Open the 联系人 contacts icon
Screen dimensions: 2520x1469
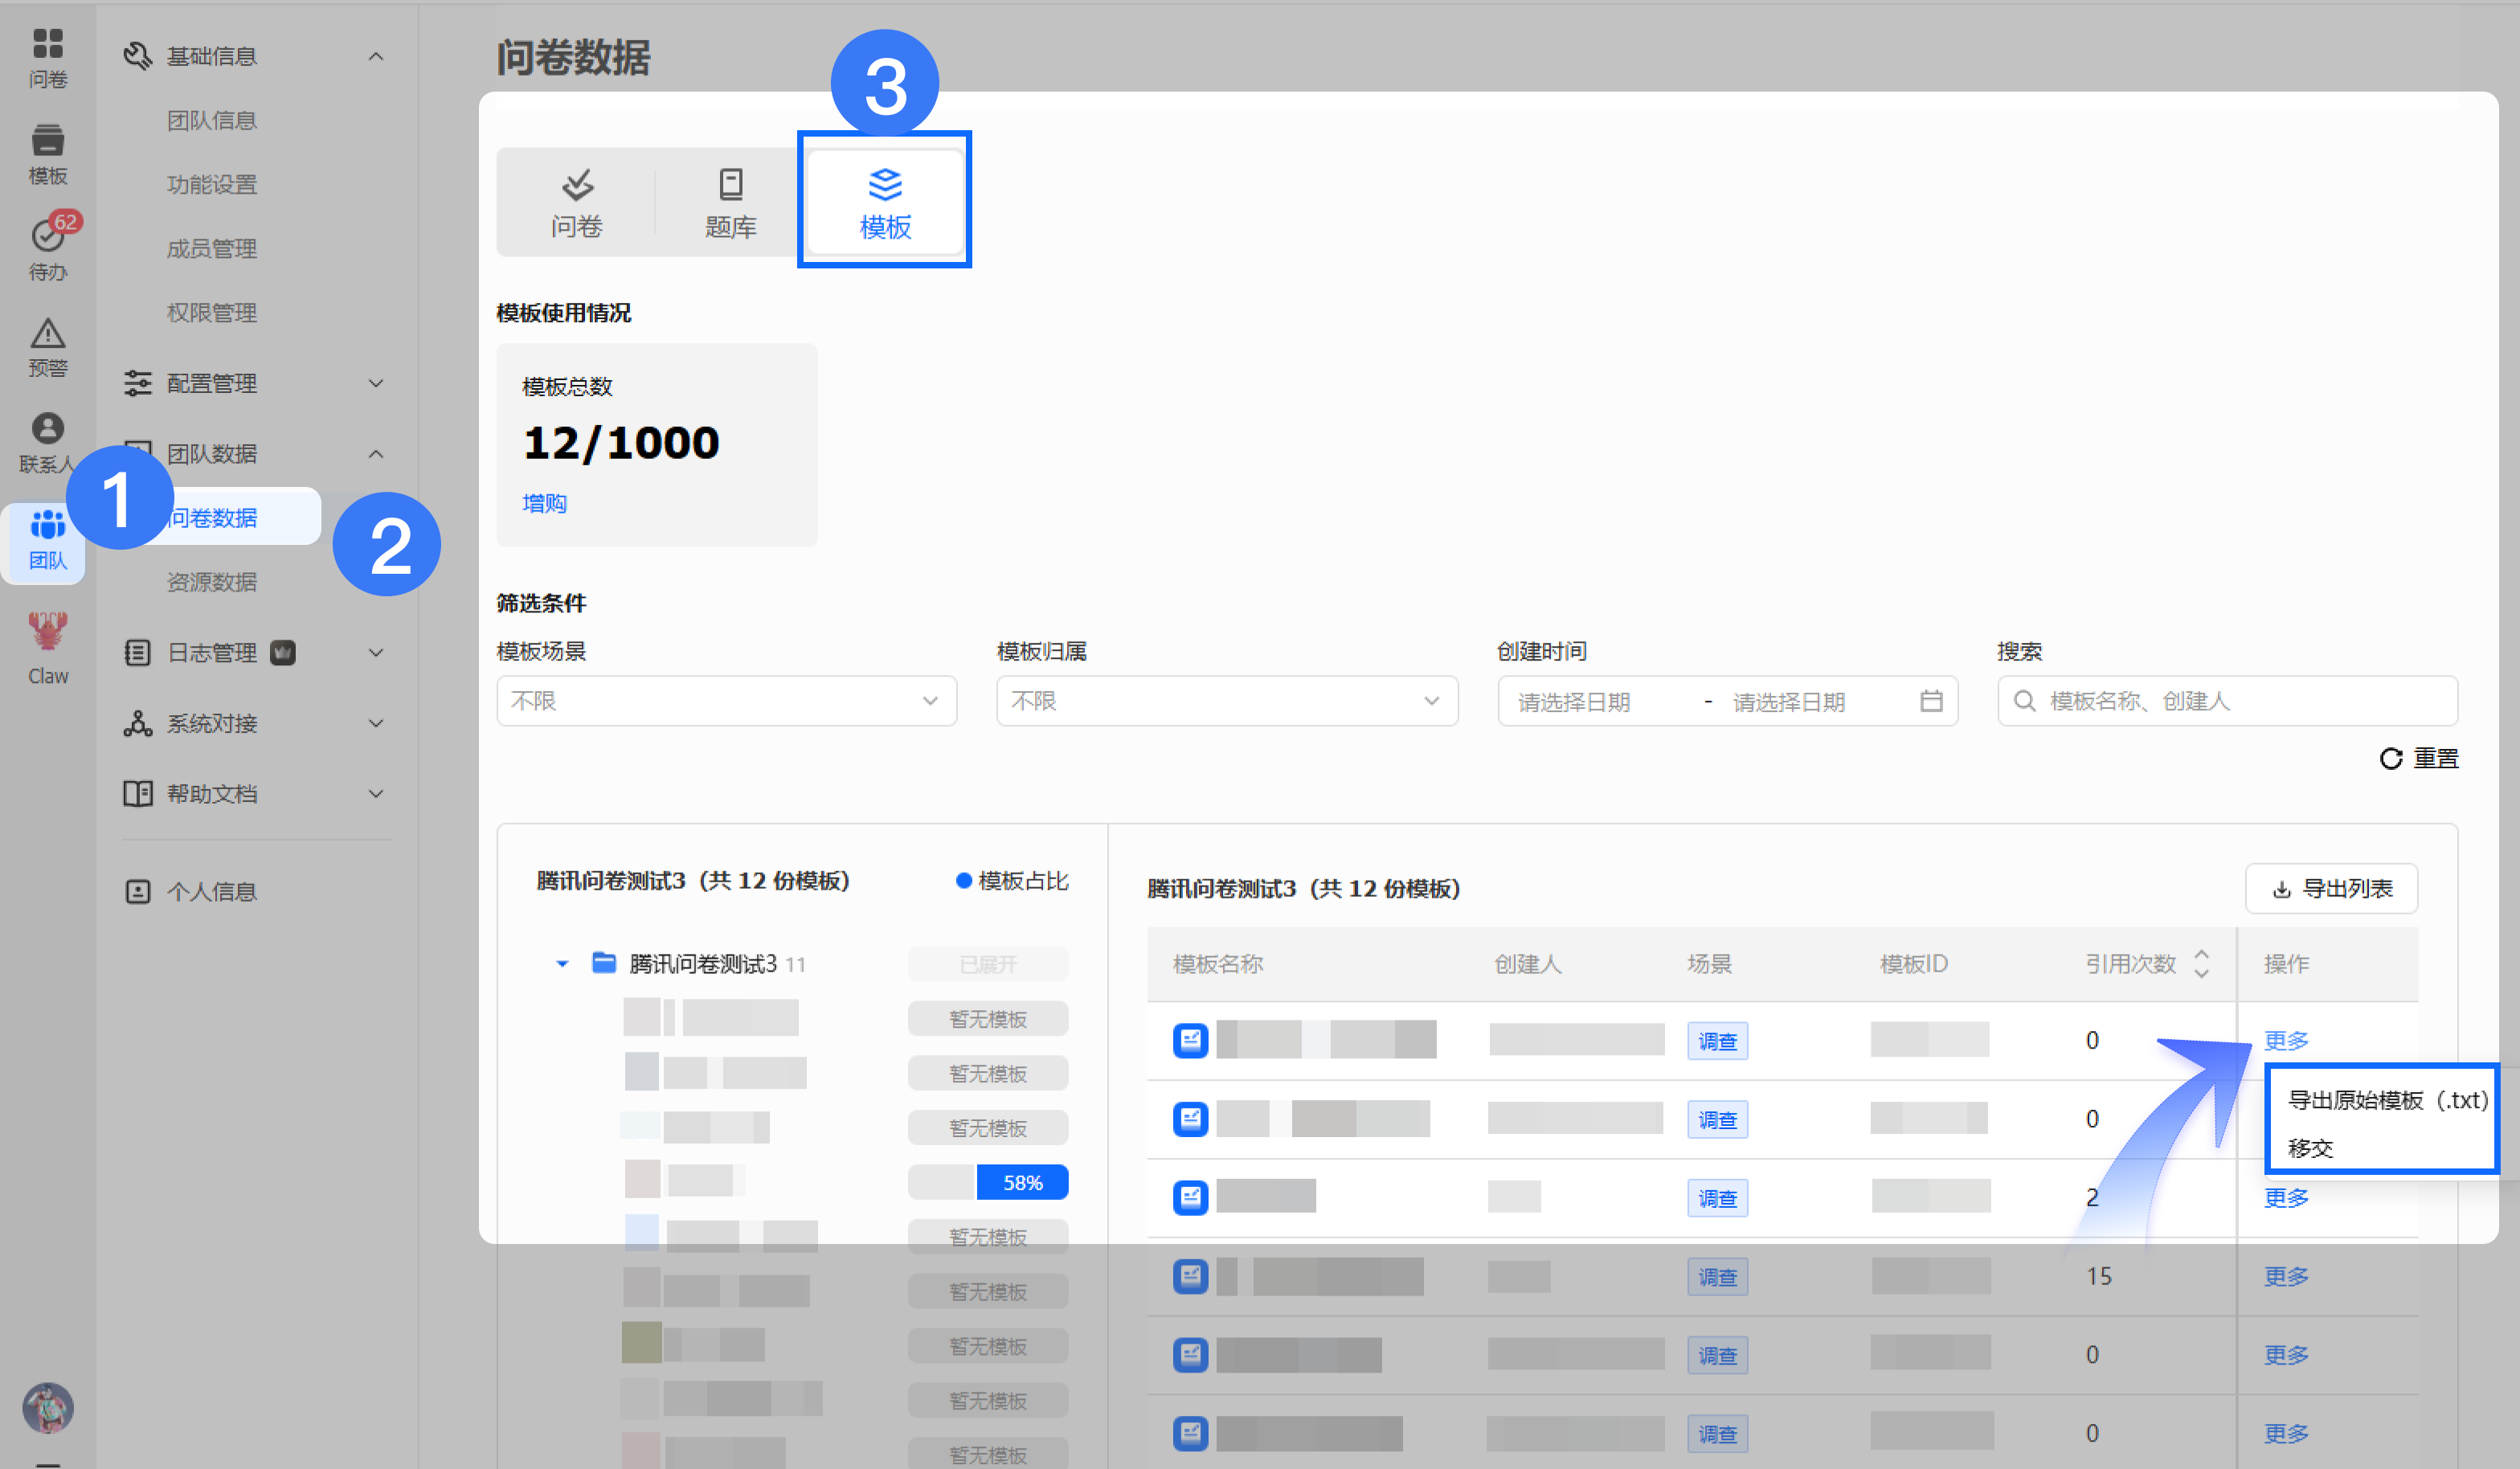pyautogui.click(x=47, y=443)
